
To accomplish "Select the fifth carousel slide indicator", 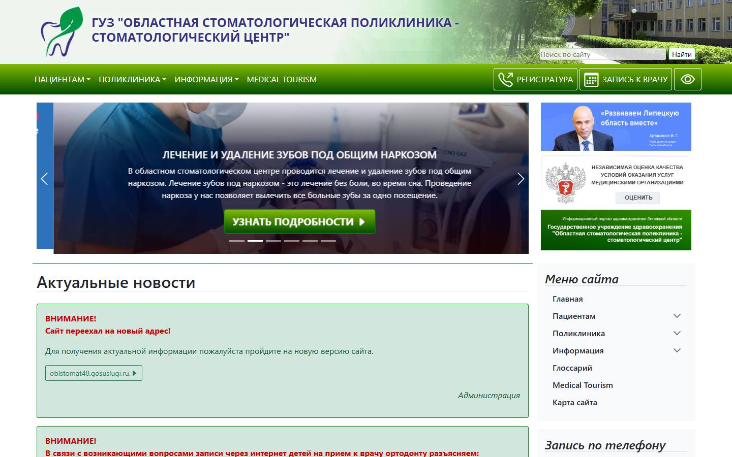I will [x=310, y=241].
